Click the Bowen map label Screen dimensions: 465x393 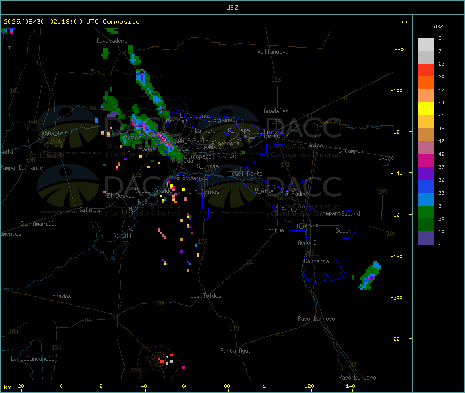point(344,231)
